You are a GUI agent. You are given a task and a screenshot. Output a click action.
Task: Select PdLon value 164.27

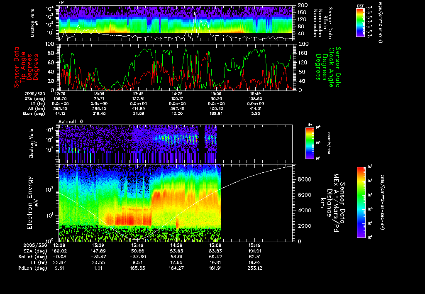pos(176,268)
